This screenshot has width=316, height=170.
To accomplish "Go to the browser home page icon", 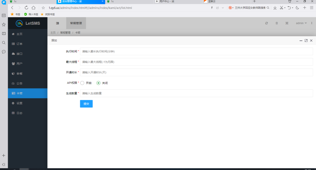I will [33, 8].
